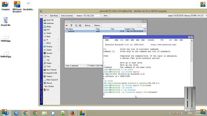Click the Make Supout.rif icon
The height and width of the screenshot is (116, 207).
click(45, 80)
